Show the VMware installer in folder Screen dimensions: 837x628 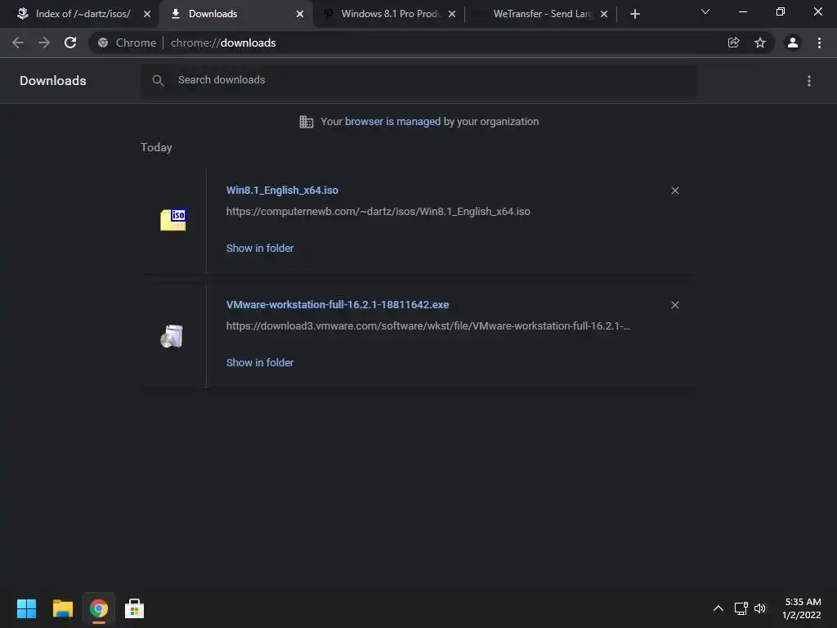coord(259,362)
